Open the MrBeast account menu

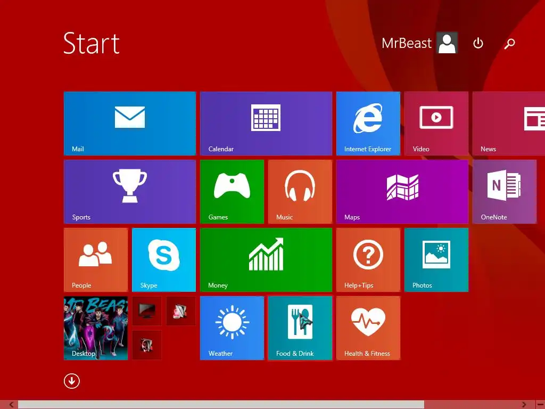coord(419,43)
